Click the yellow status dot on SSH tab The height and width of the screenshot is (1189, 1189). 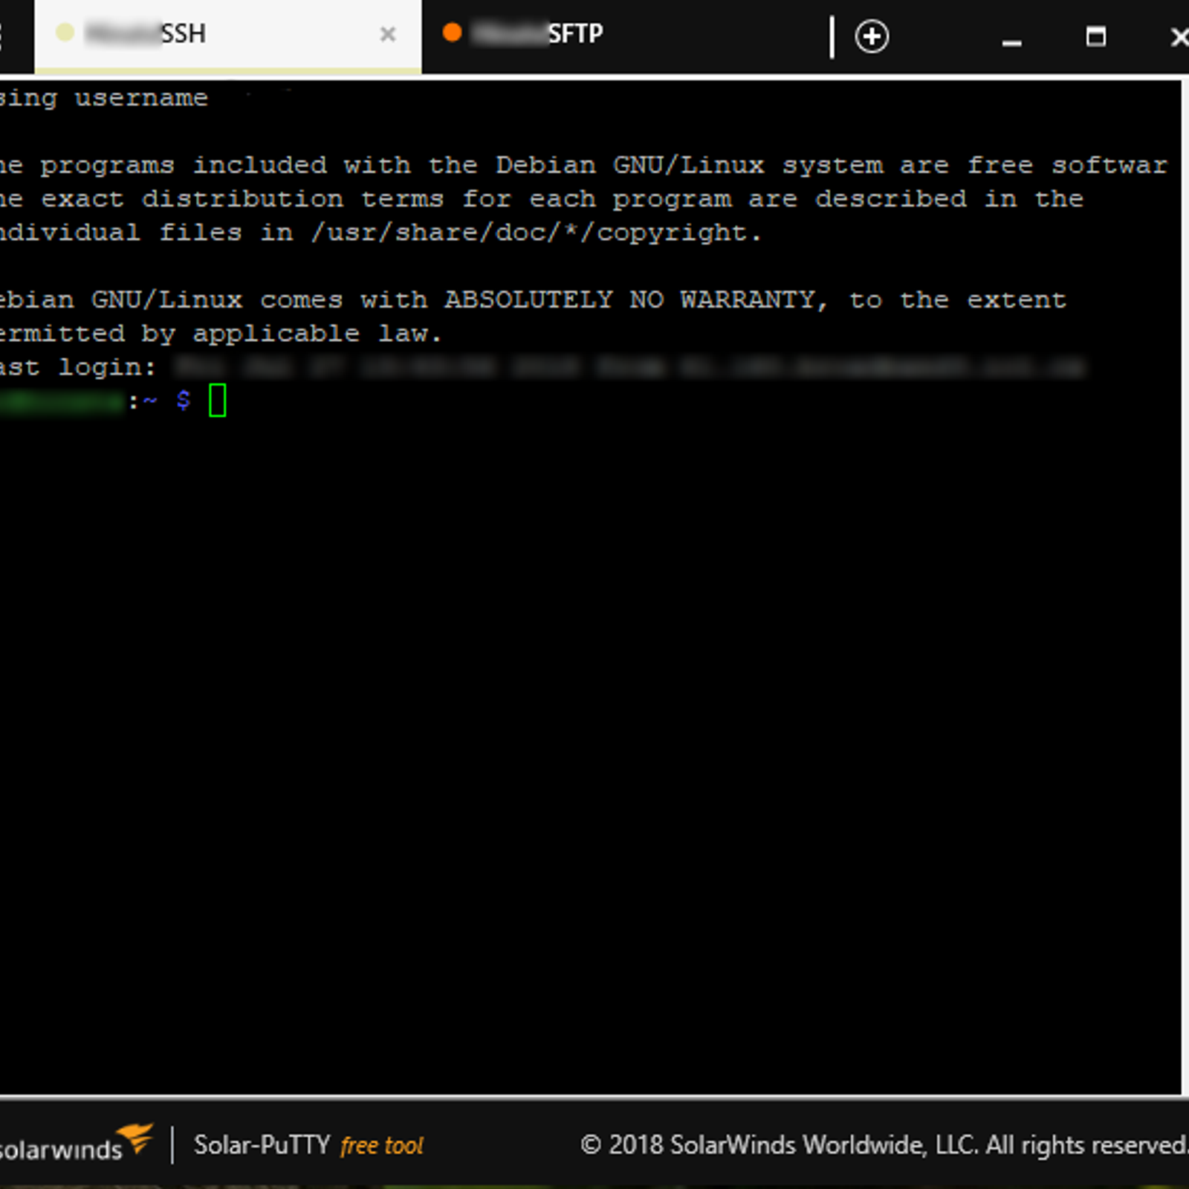click(65, 33)
